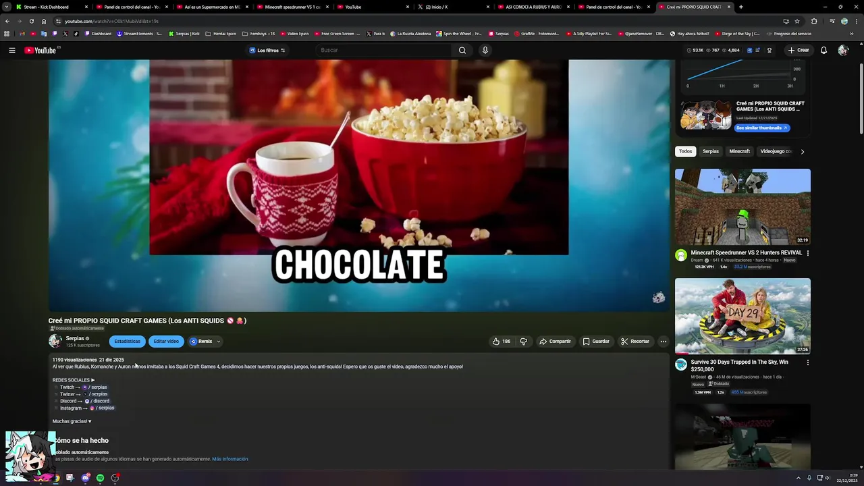Click Editar vídeo button

point(166,342)
